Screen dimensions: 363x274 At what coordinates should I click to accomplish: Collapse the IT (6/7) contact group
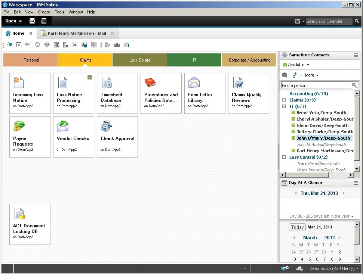pyautogui.click(x=284, y=106)
